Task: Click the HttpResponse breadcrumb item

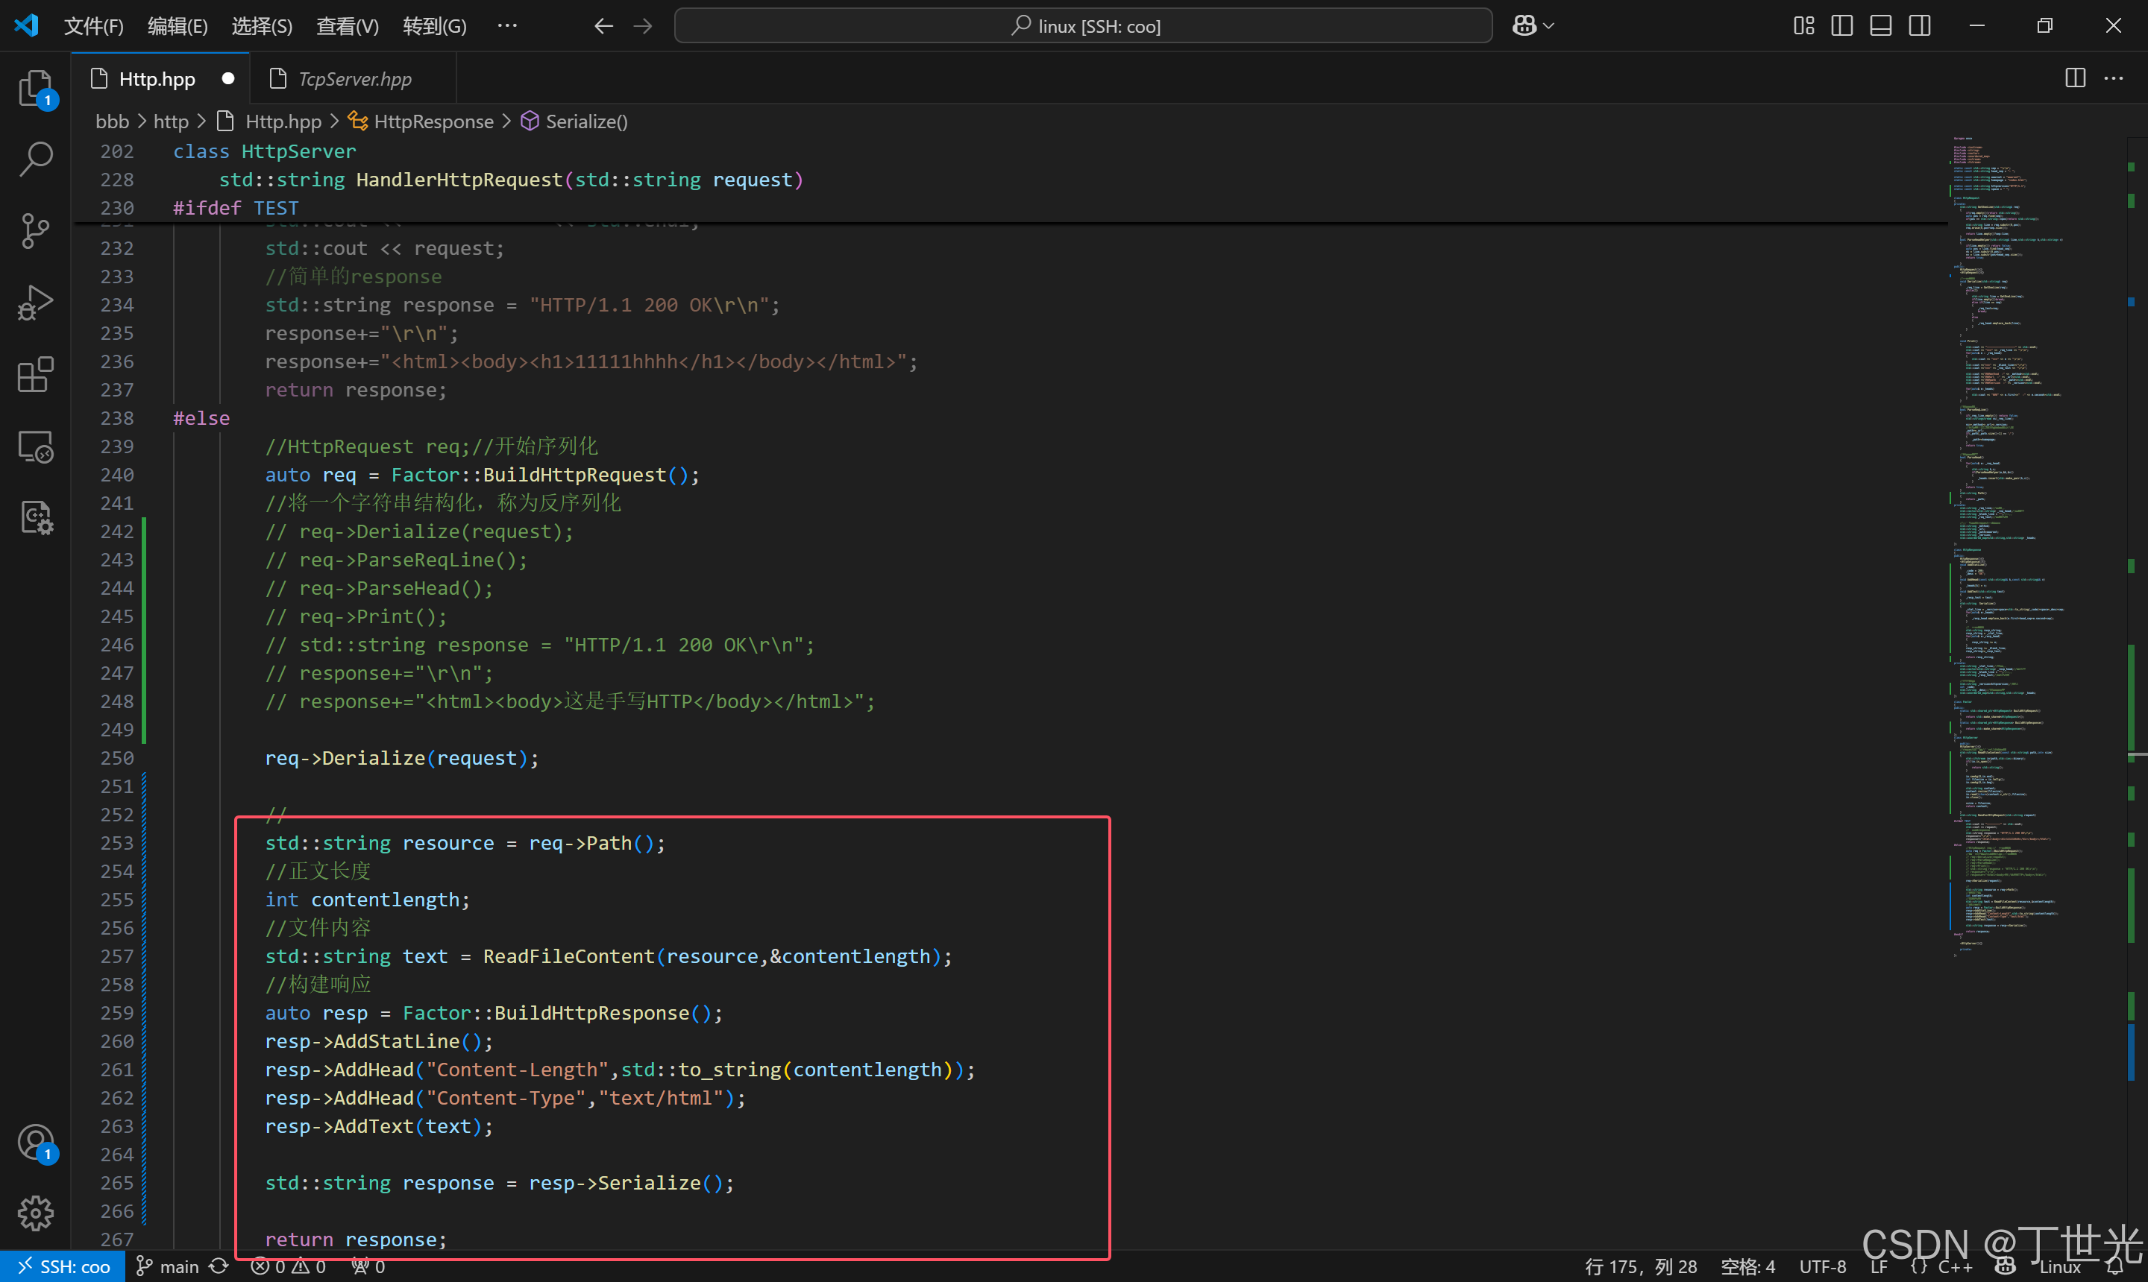Action: (x=433, y=121)
